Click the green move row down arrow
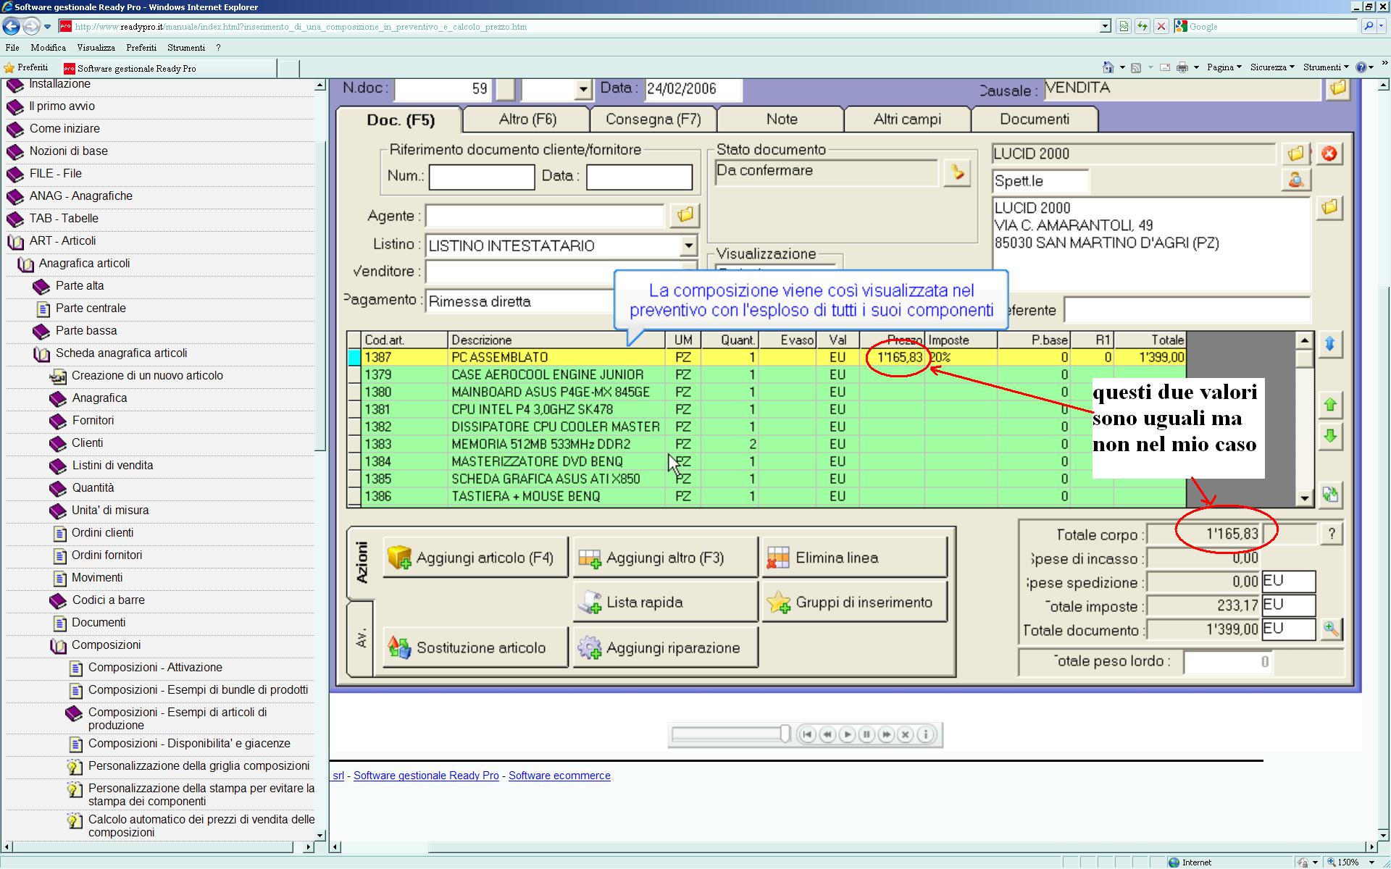The width and height of the screenshot is (1391, 869). 1330,437
